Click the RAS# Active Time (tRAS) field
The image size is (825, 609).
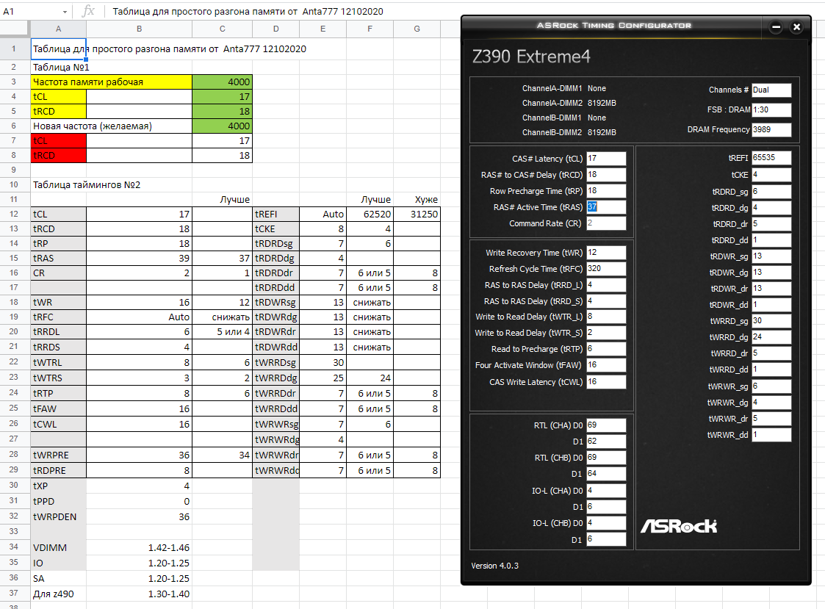click(606, 207)
